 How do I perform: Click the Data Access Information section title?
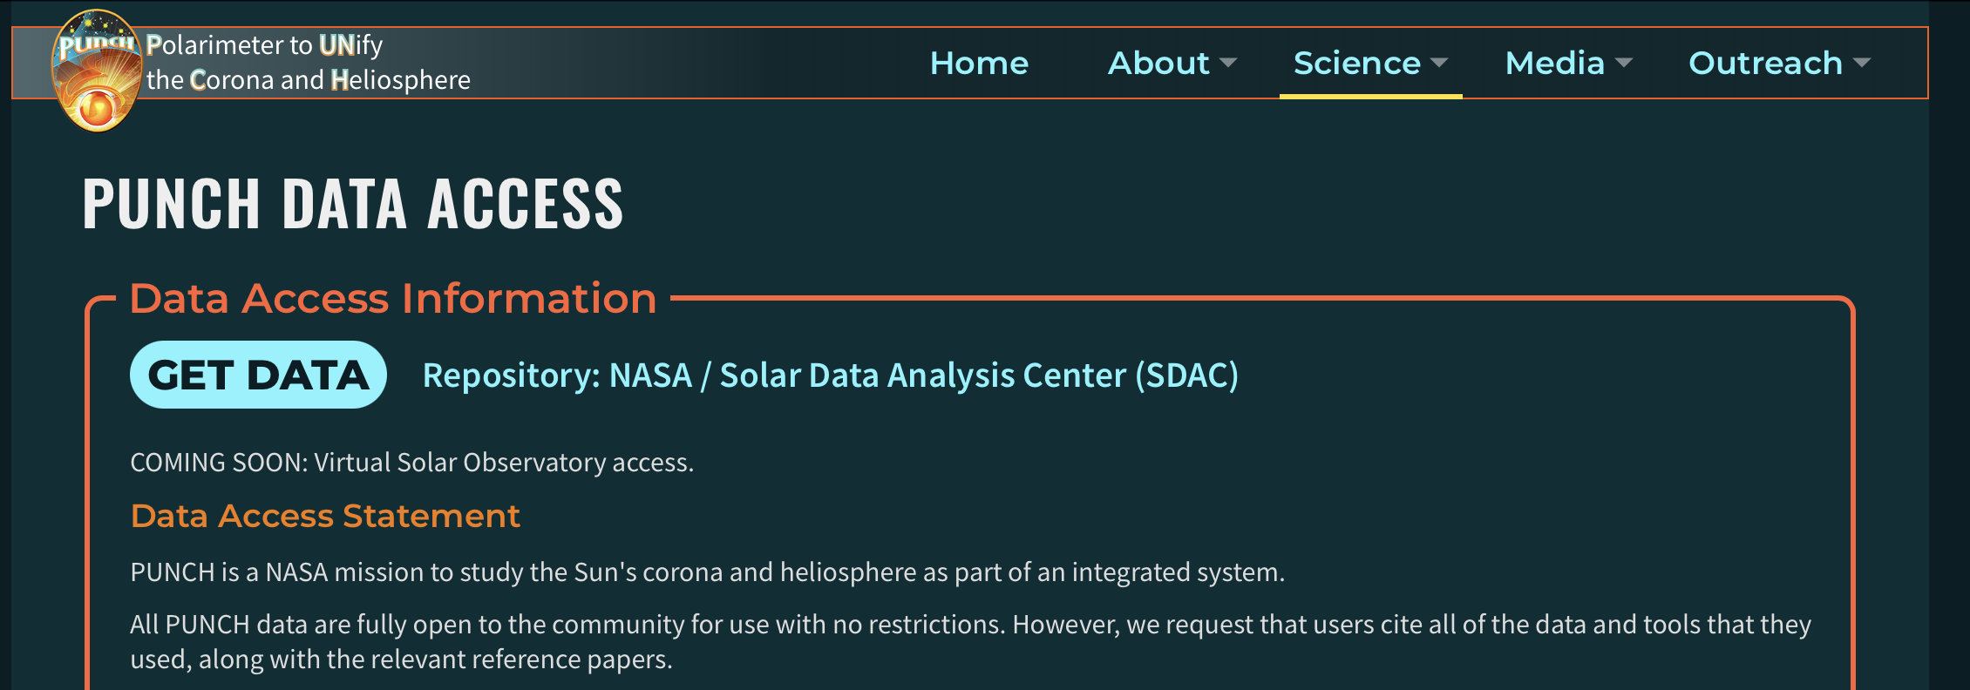pyautogui.click(x=392, y=299)
